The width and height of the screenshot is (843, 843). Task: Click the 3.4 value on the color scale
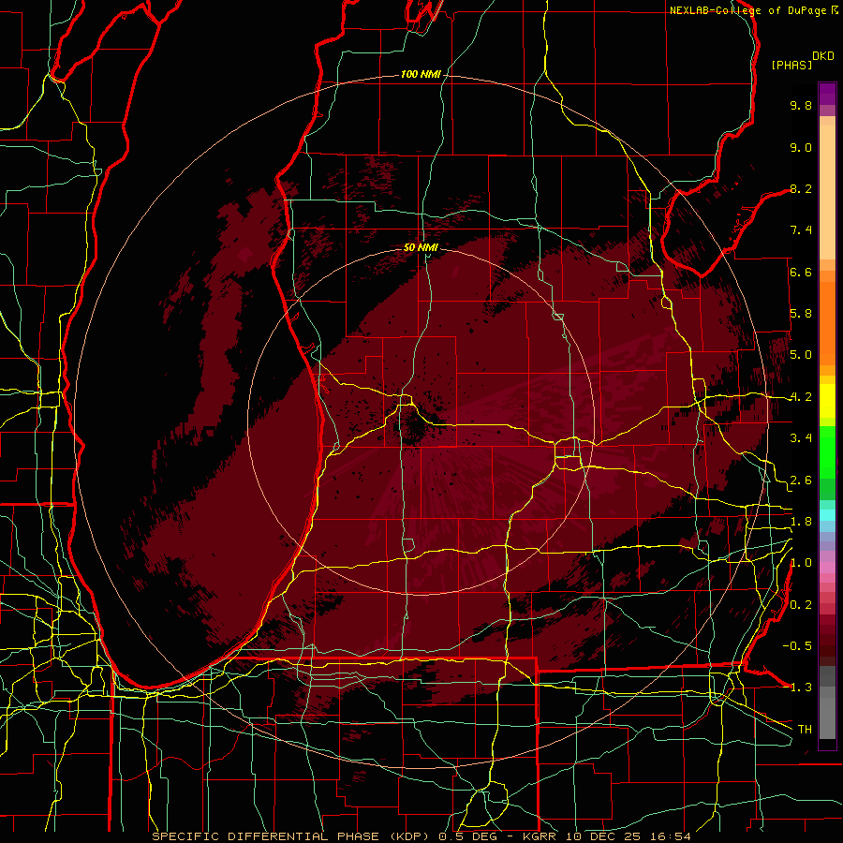click(801, 438)
